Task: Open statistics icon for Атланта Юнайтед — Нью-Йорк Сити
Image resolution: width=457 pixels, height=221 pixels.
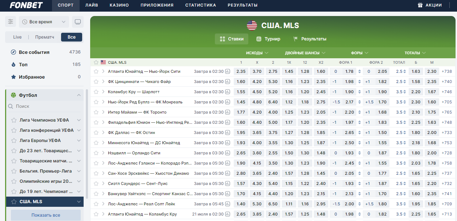Action: point(228,71)
